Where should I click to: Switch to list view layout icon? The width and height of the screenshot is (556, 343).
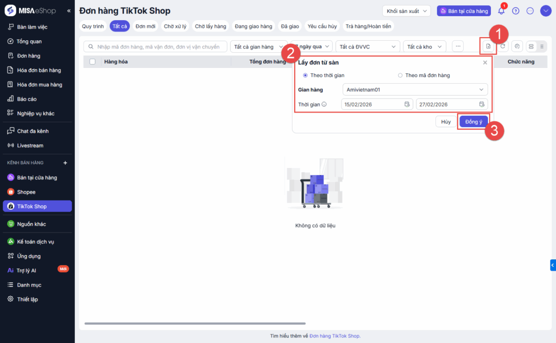tap(542, 47)
